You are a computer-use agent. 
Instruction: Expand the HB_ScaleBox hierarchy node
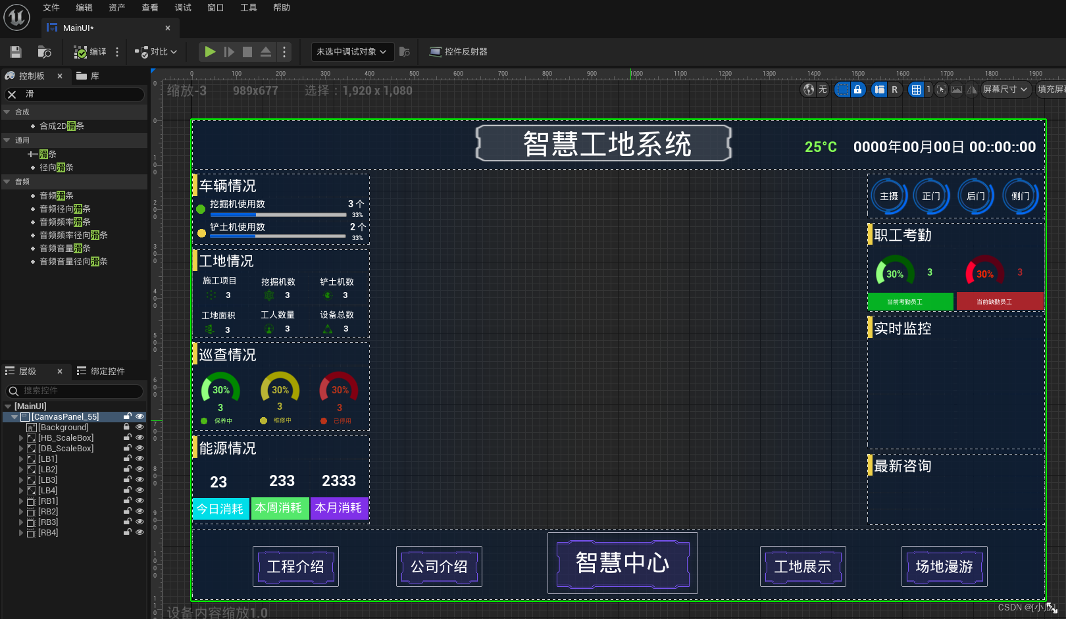(21, 438)
